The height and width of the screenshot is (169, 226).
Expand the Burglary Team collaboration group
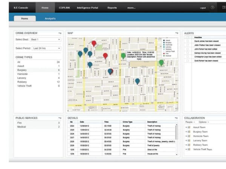(186, 132)
